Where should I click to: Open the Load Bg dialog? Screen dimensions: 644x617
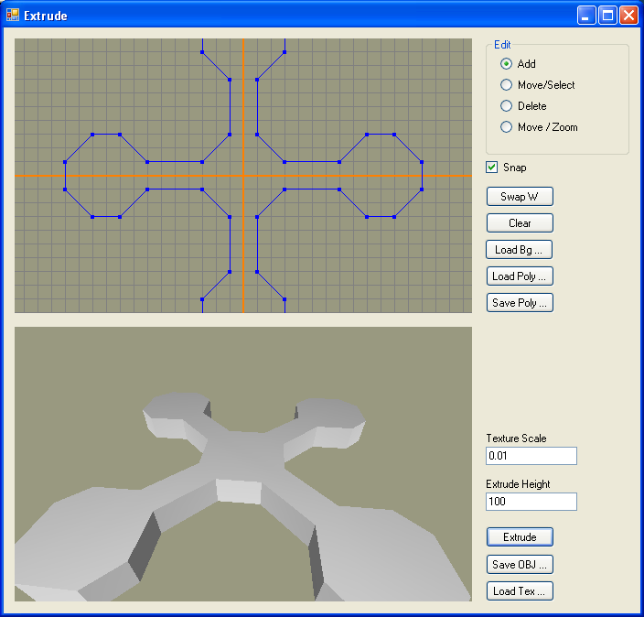pyautogui.click(x=520, y=250)
